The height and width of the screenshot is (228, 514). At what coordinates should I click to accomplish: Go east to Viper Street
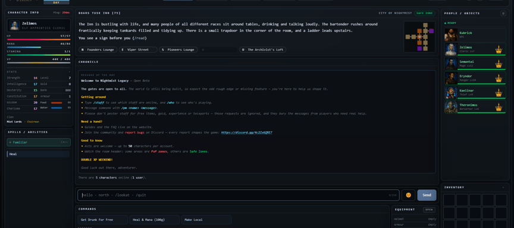coord(138,50)
